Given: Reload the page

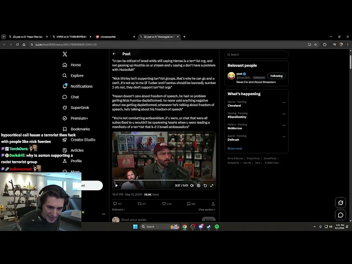Looking at the screenshot, I should point(17,45).
